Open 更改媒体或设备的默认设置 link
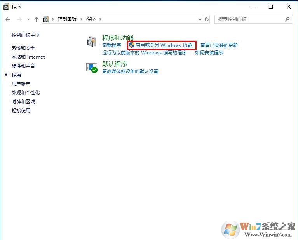 pyautogui.click(x=130, y=71)
